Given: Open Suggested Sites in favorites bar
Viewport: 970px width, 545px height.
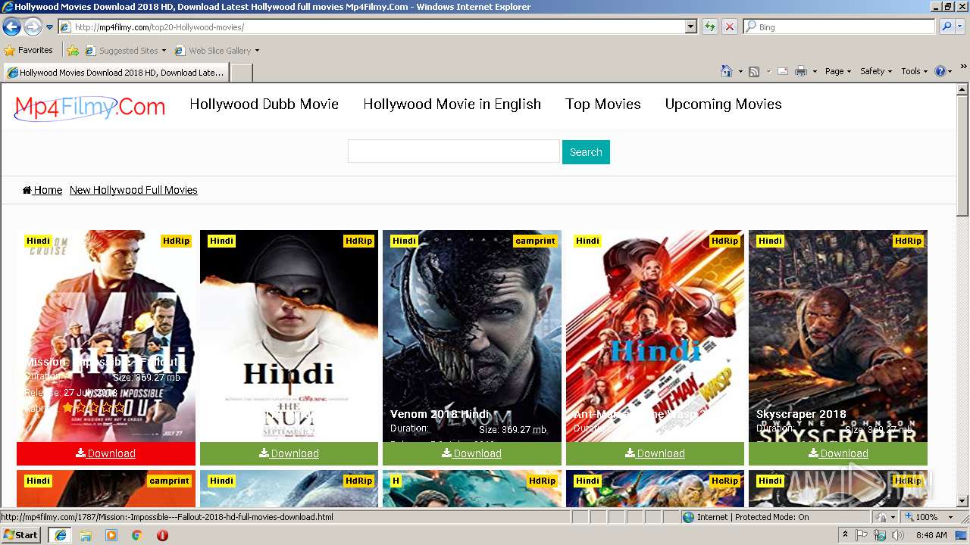Looking at the screenshot, I should 126,50.
